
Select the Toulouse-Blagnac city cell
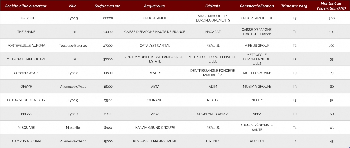click(73, 46)
